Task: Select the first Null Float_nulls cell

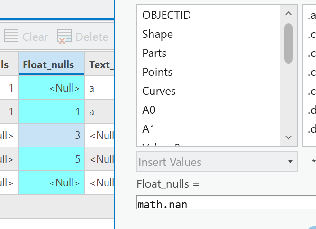Action: click(51, 88)
